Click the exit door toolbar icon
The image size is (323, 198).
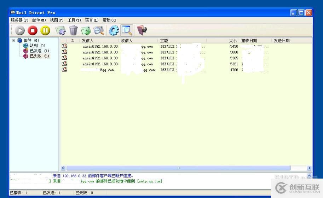142,30
